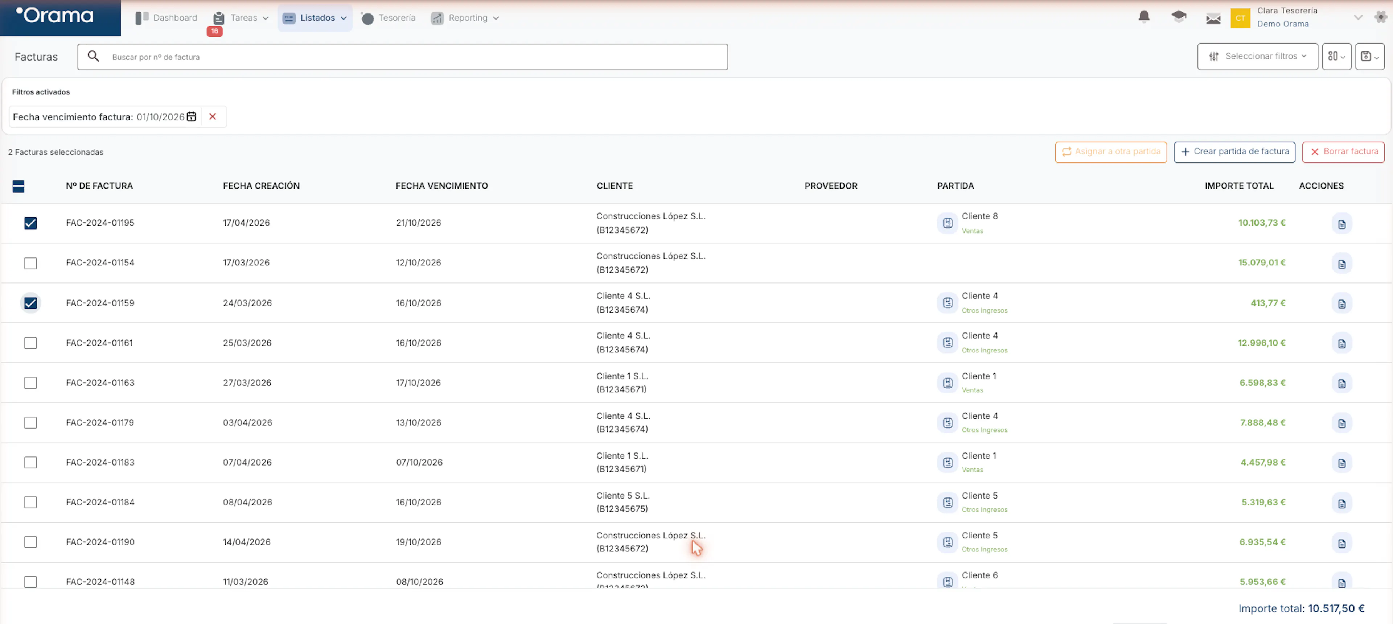Open calendar in due date filter
The image size is (1393, 624).
(192, 117)
